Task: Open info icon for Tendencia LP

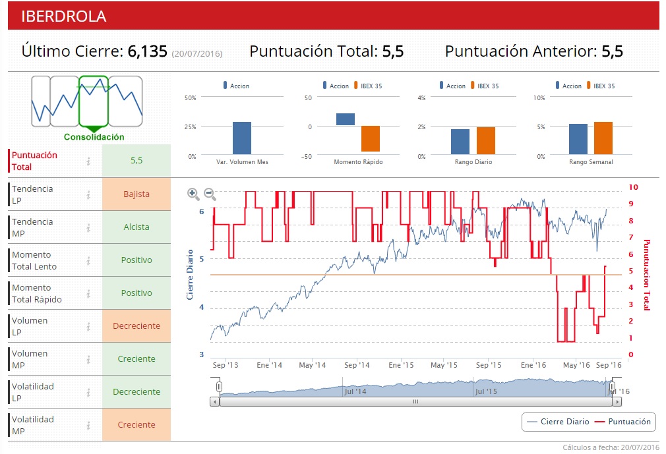Action: 88,195
